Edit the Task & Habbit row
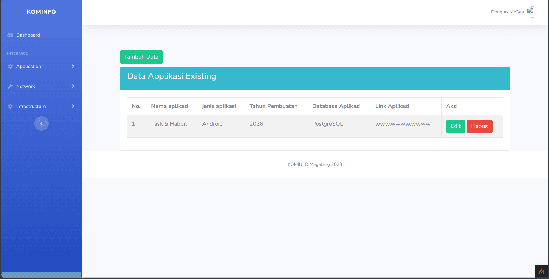Image resolution: width=549 pixels, height=279 pixels. coord(455,126)
